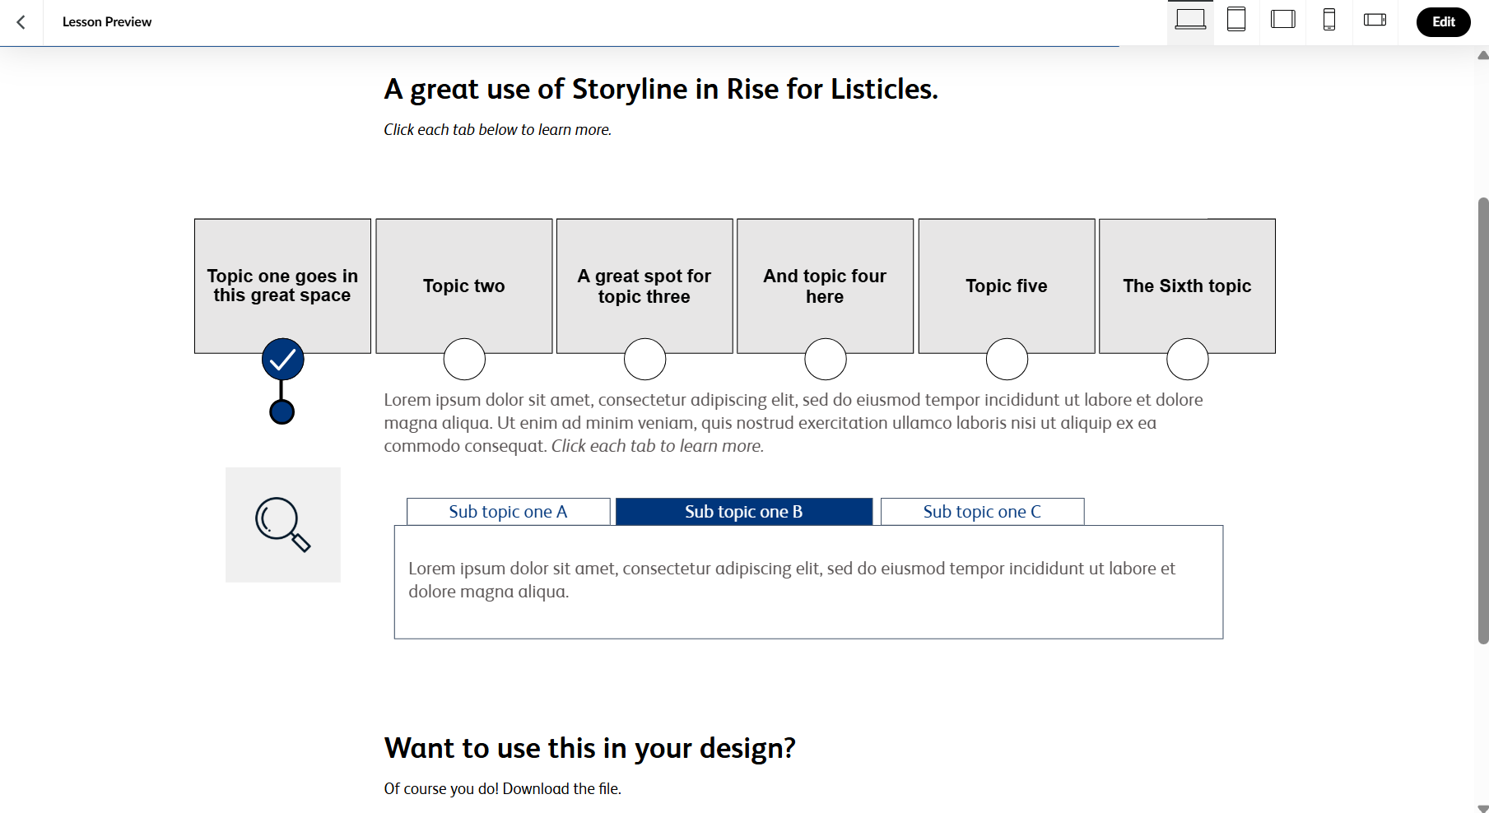This screenshot has height=813, width=1489.
Task: Click the checkmark circle under Topic one
Action: coord(282,358)
